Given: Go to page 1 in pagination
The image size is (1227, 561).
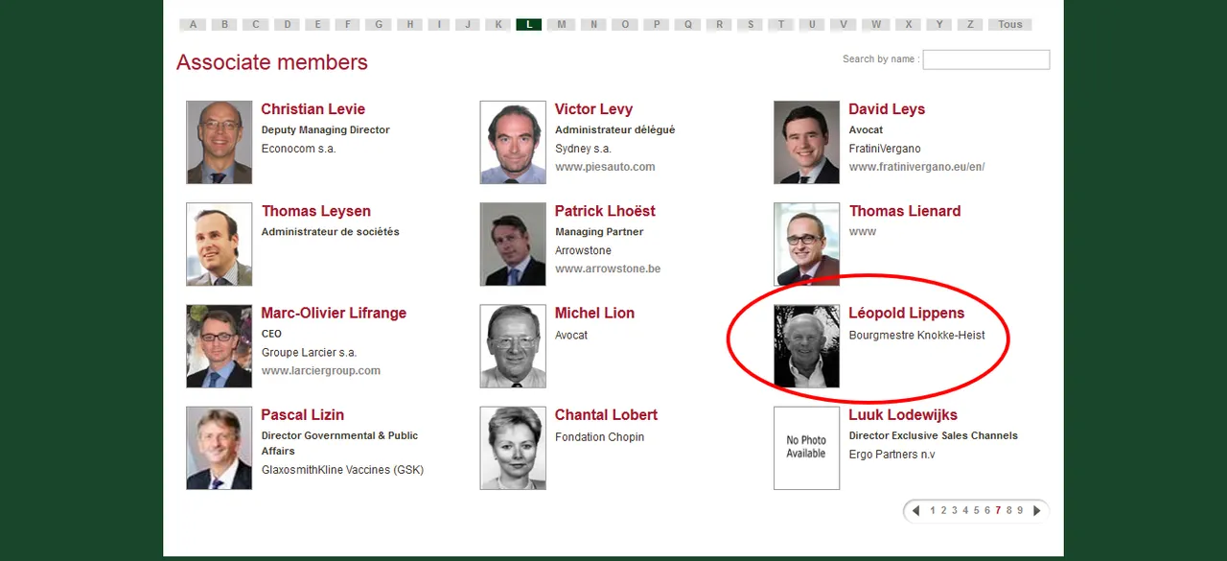Looking at the screenshot, I should (933, 511).
